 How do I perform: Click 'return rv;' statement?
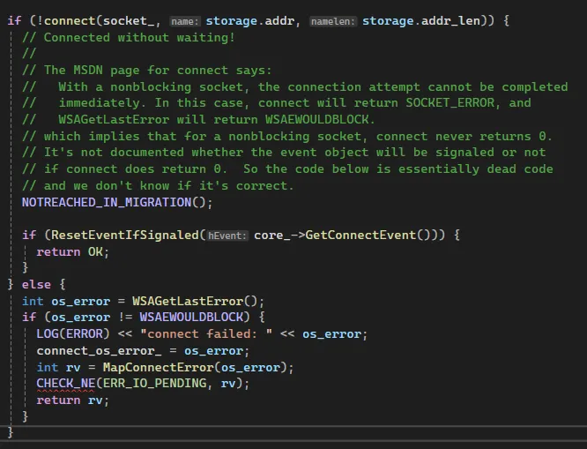pyautogui.click(x=72, y=400)
